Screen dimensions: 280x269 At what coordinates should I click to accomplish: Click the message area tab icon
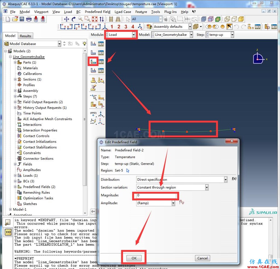point(8,223)
